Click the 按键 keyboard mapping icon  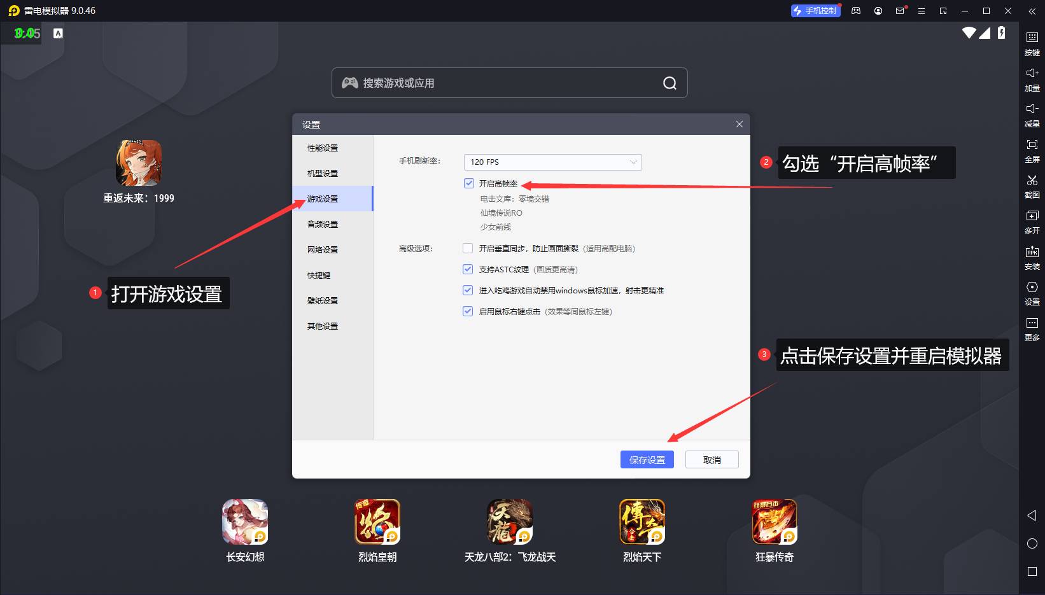[1032, 38]
